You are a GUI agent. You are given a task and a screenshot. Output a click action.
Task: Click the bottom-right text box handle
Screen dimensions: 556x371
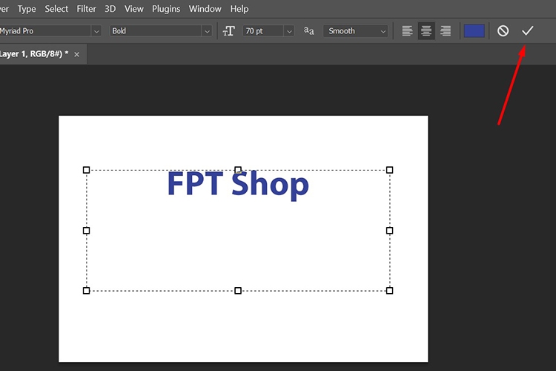tap(389, 291)
